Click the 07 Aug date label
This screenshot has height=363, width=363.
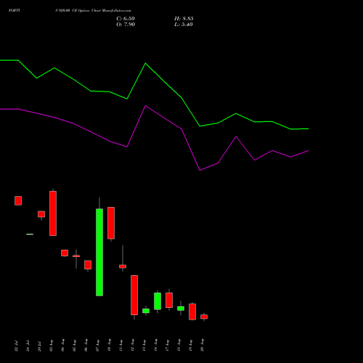[97, 346]
